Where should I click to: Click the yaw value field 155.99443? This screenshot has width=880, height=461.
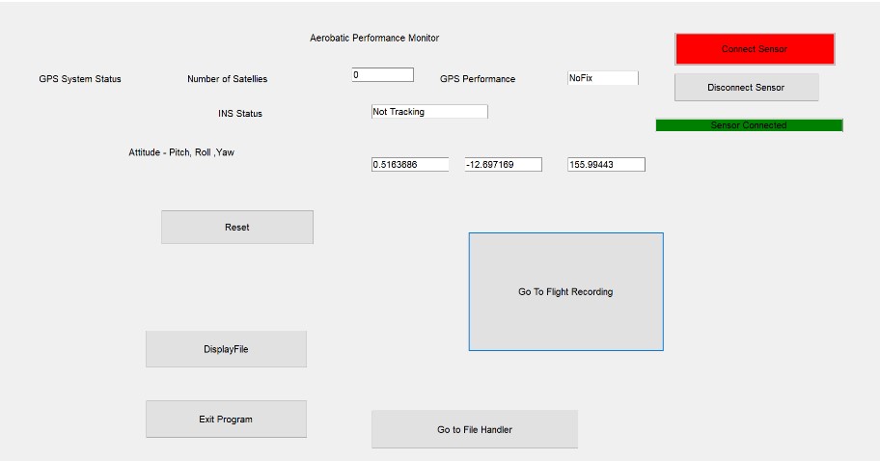pos(606,164)
